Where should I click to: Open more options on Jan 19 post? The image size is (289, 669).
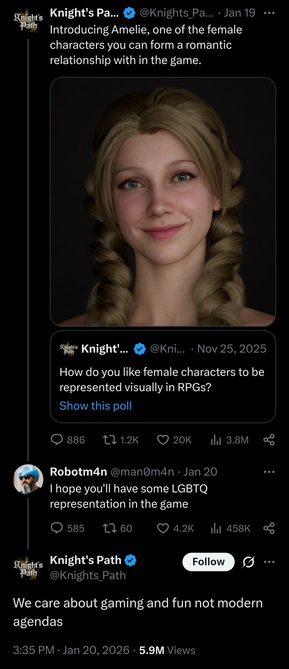pyautogui.click(x=269, y=13)
